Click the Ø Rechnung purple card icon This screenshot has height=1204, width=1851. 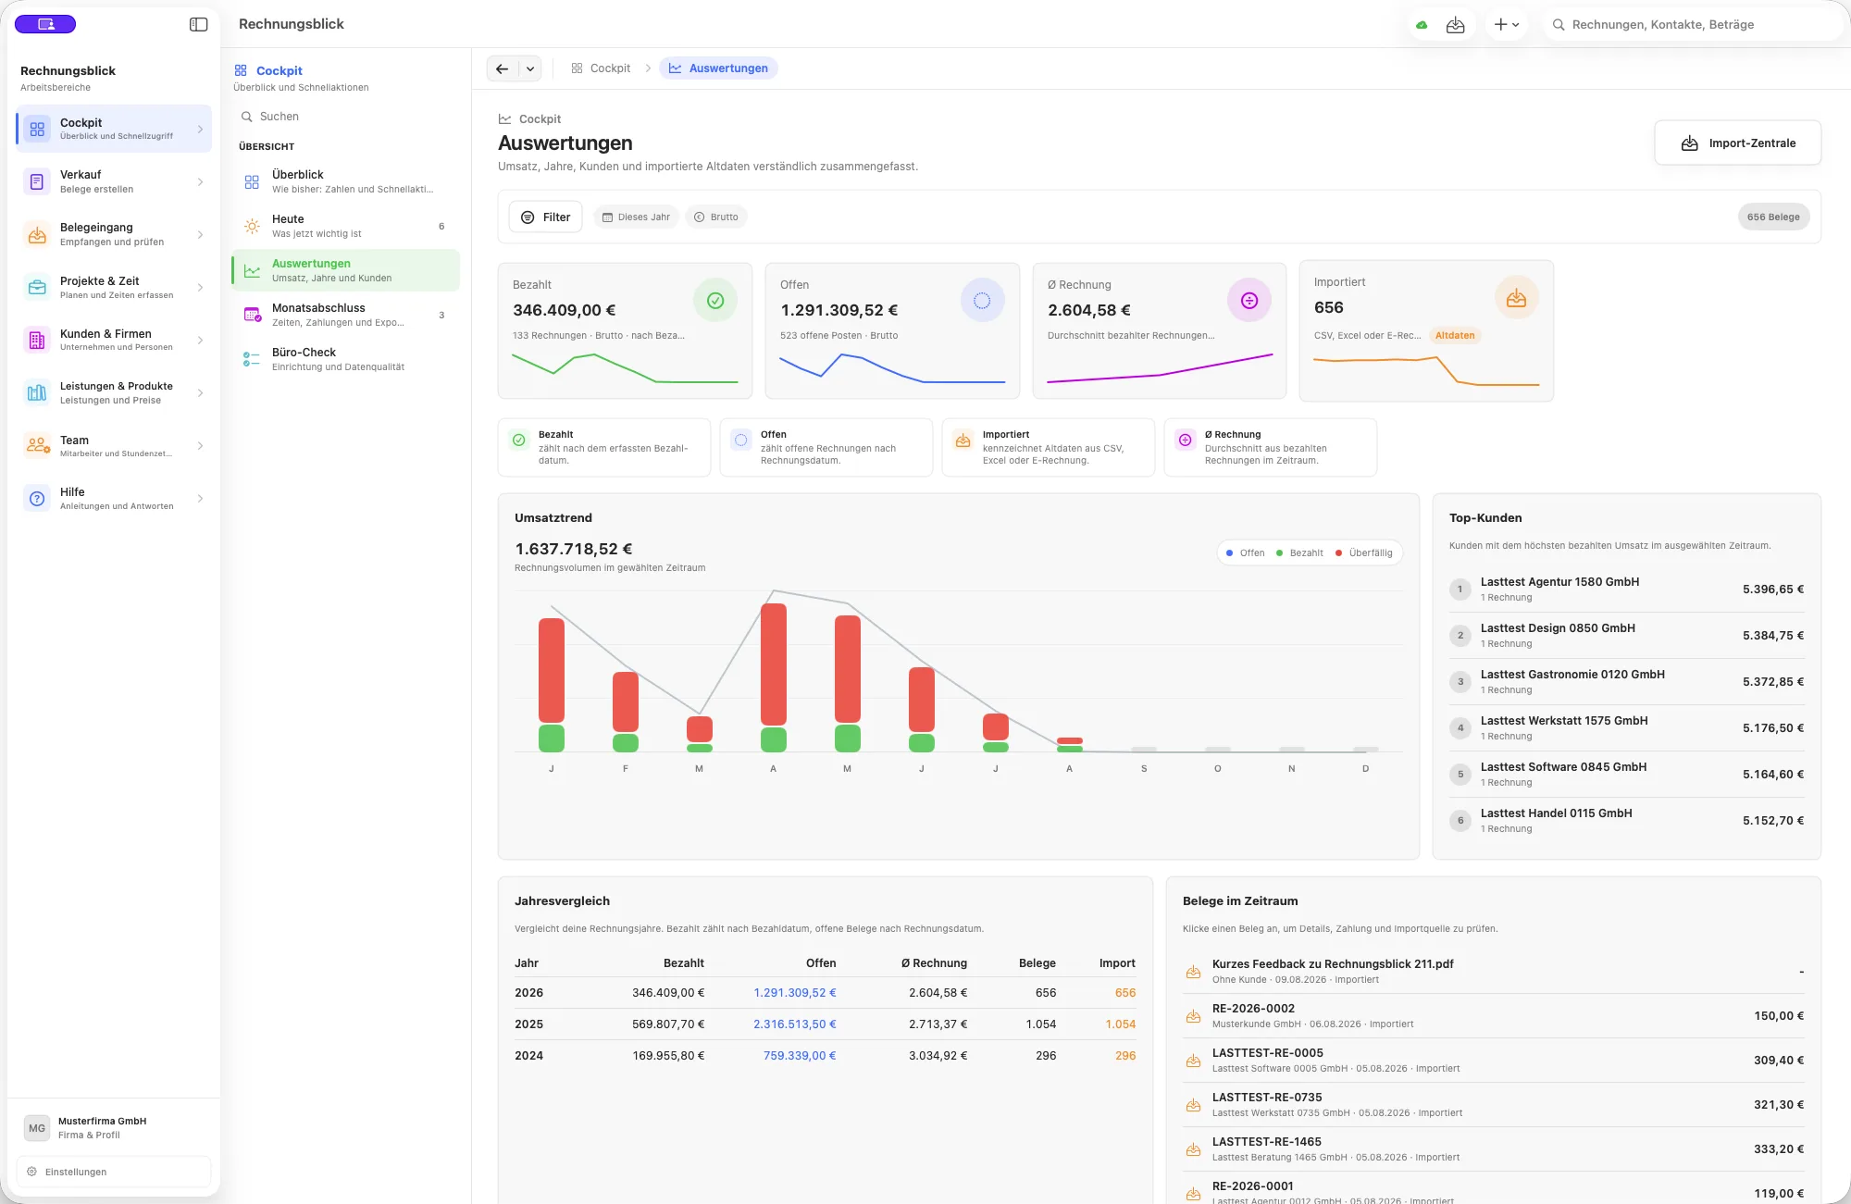(x=1249, y=300)
